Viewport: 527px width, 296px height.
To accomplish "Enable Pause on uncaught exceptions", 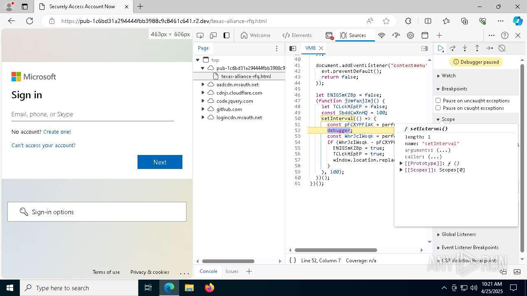I will pos(438,100).
